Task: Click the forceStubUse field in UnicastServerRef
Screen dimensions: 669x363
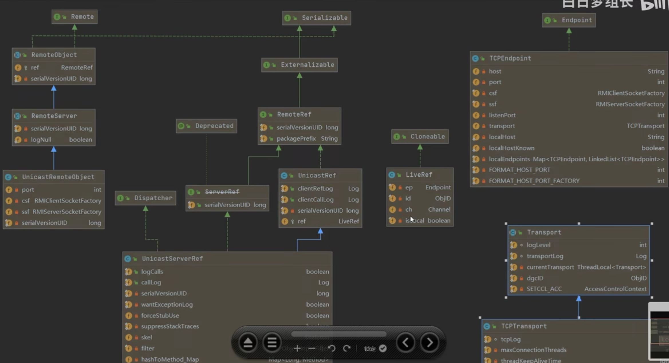Action: coord(227,316)
